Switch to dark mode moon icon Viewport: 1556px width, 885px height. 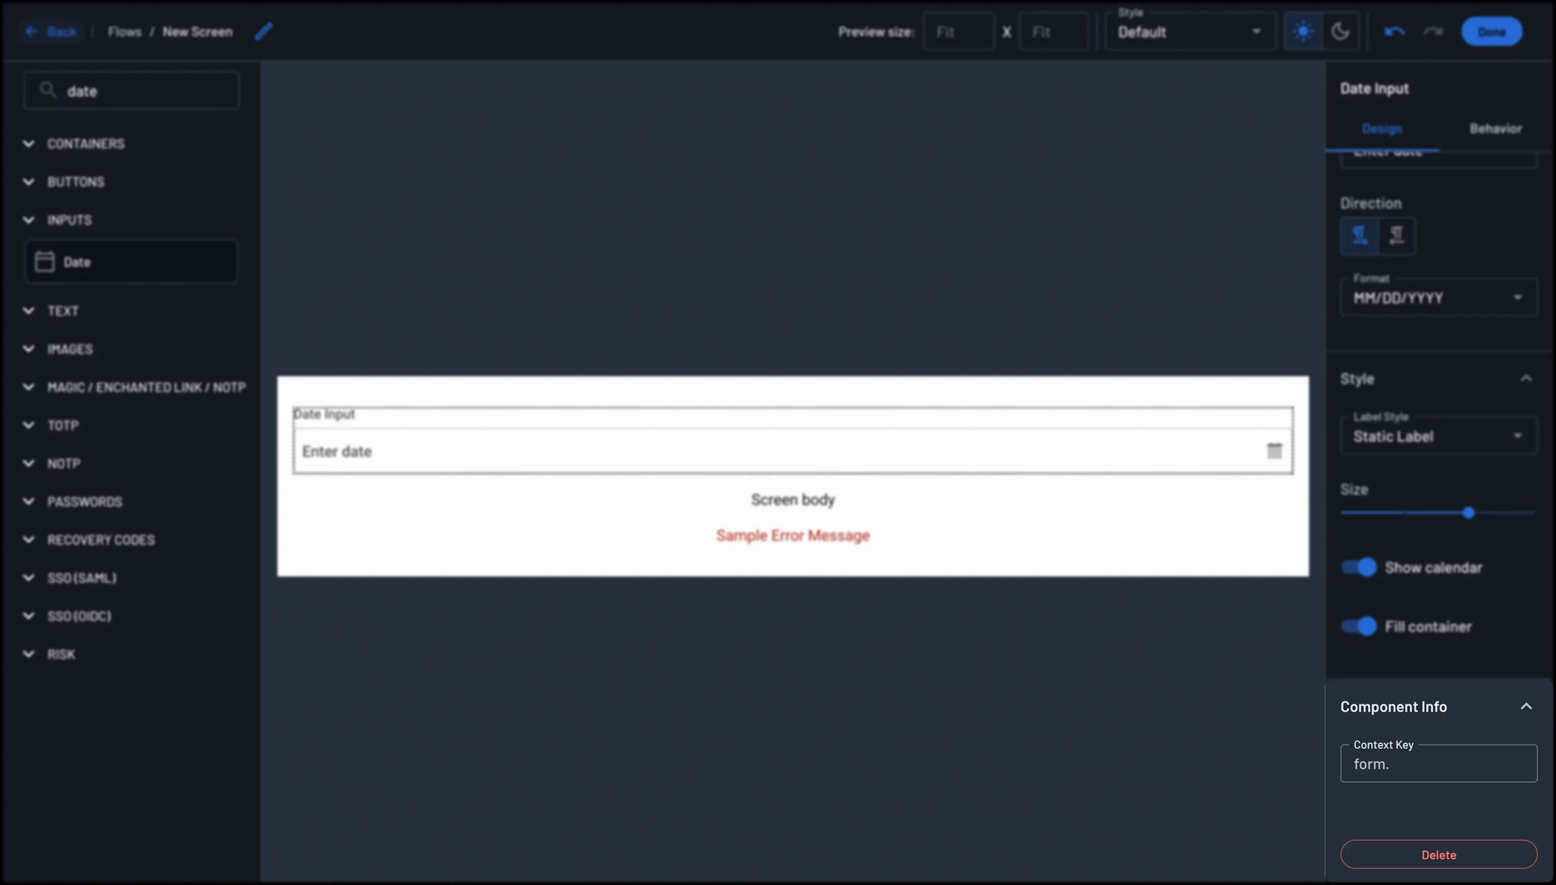click(1341, 31)
